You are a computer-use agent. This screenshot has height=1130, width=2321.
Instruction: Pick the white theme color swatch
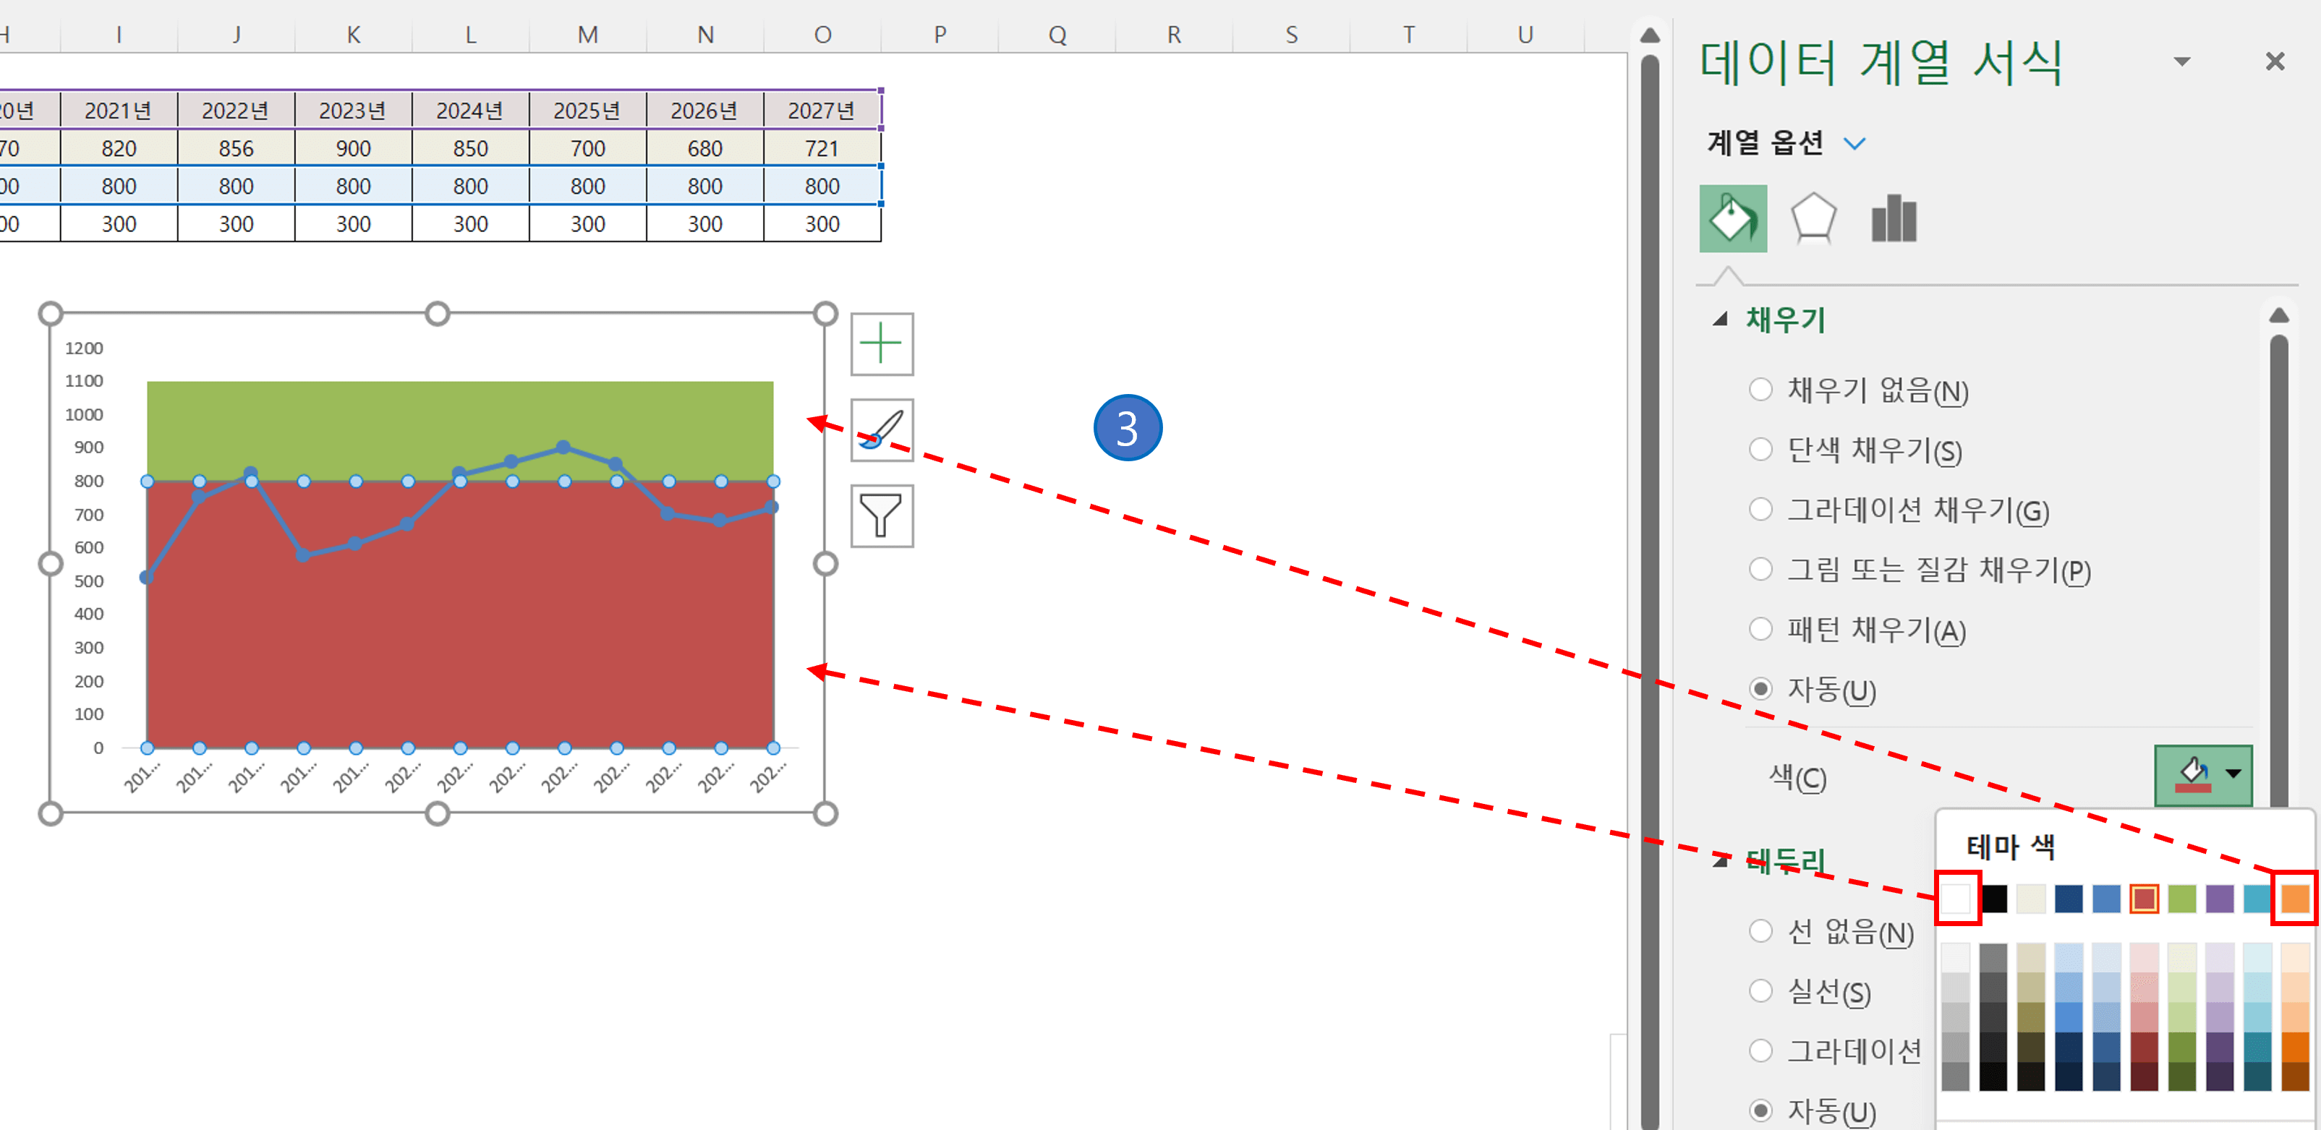click(1957, 898)
